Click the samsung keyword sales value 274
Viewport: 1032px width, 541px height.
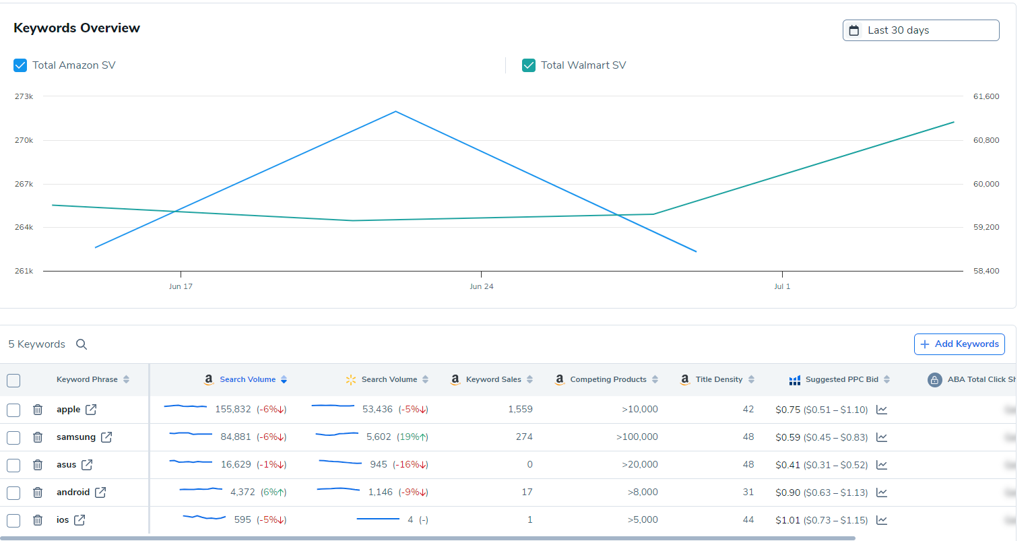pyautogui.click(x=525, y=437)
